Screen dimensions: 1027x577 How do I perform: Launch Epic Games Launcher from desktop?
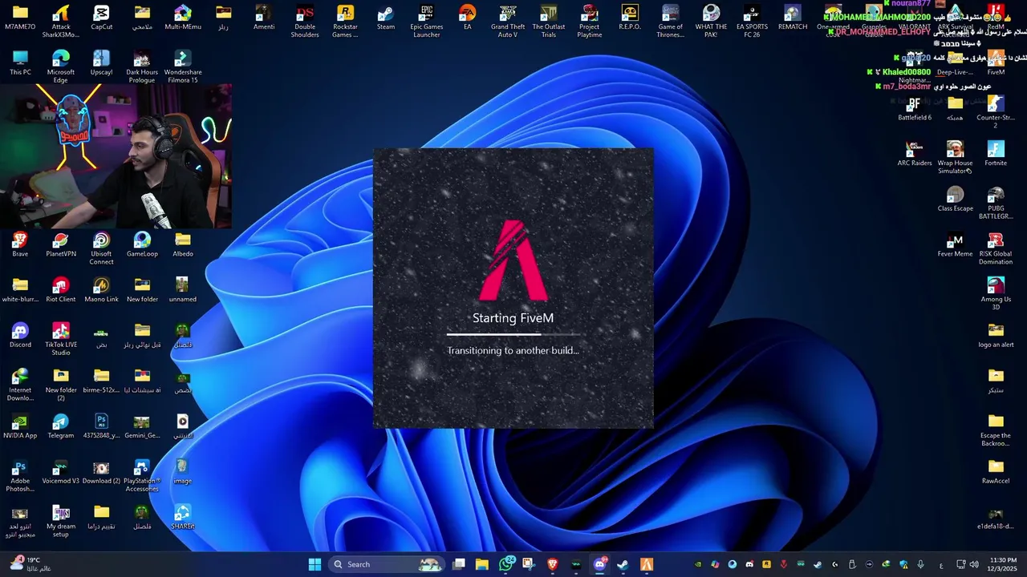tap(427, 21)
